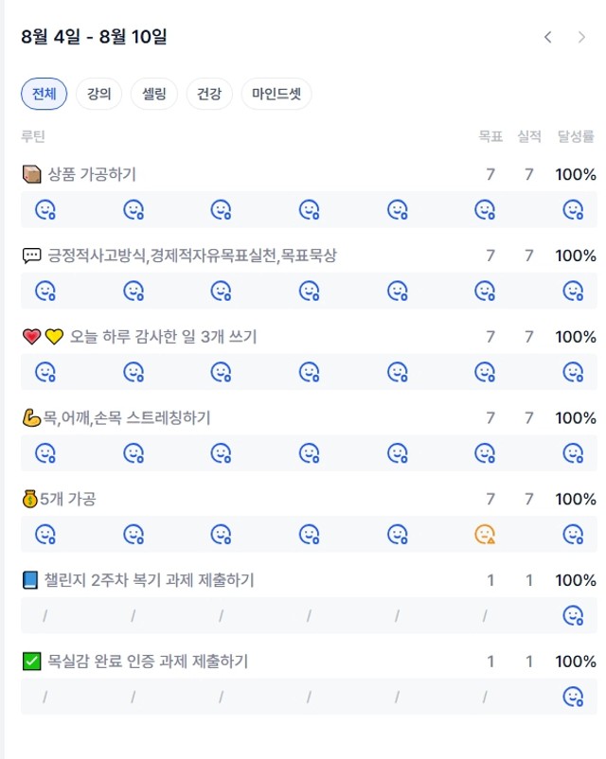606x759 pixels.
Task: Switch to the 셀링 category tab
Action: click(154, 94)
